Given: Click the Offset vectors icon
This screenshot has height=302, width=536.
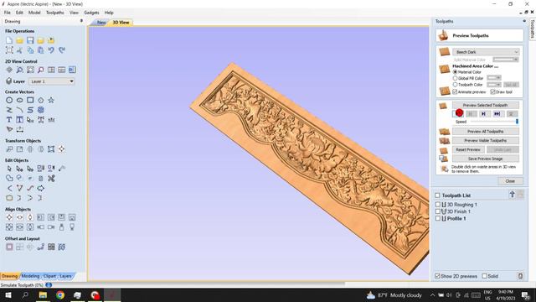Looking at the screenshot, I should (x=9, y=247).
